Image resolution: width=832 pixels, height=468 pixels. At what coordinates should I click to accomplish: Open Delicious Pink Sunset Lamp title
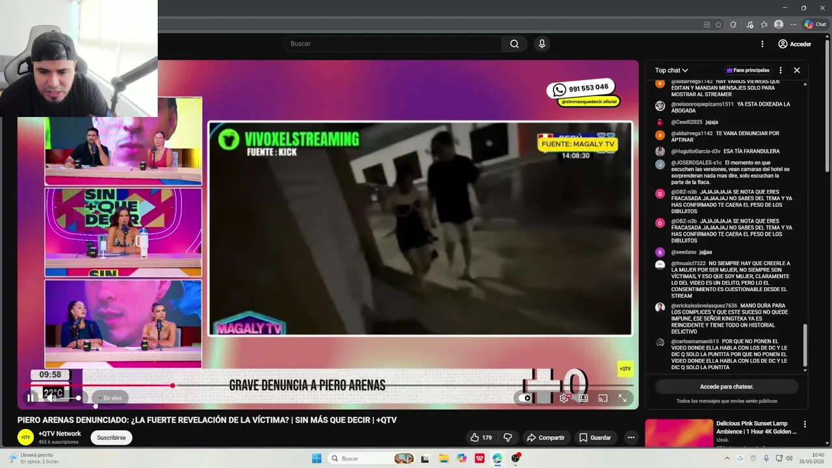coord(756,427)
